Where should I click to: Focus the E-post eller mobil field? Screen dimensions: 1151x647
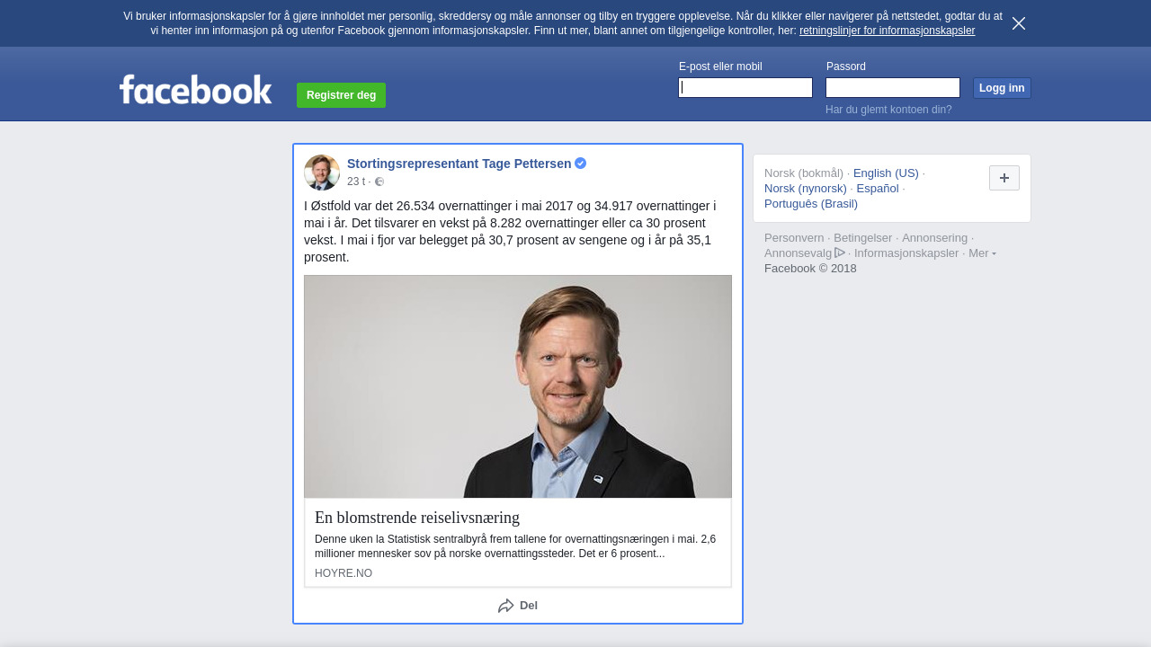[x=745, y=87]
